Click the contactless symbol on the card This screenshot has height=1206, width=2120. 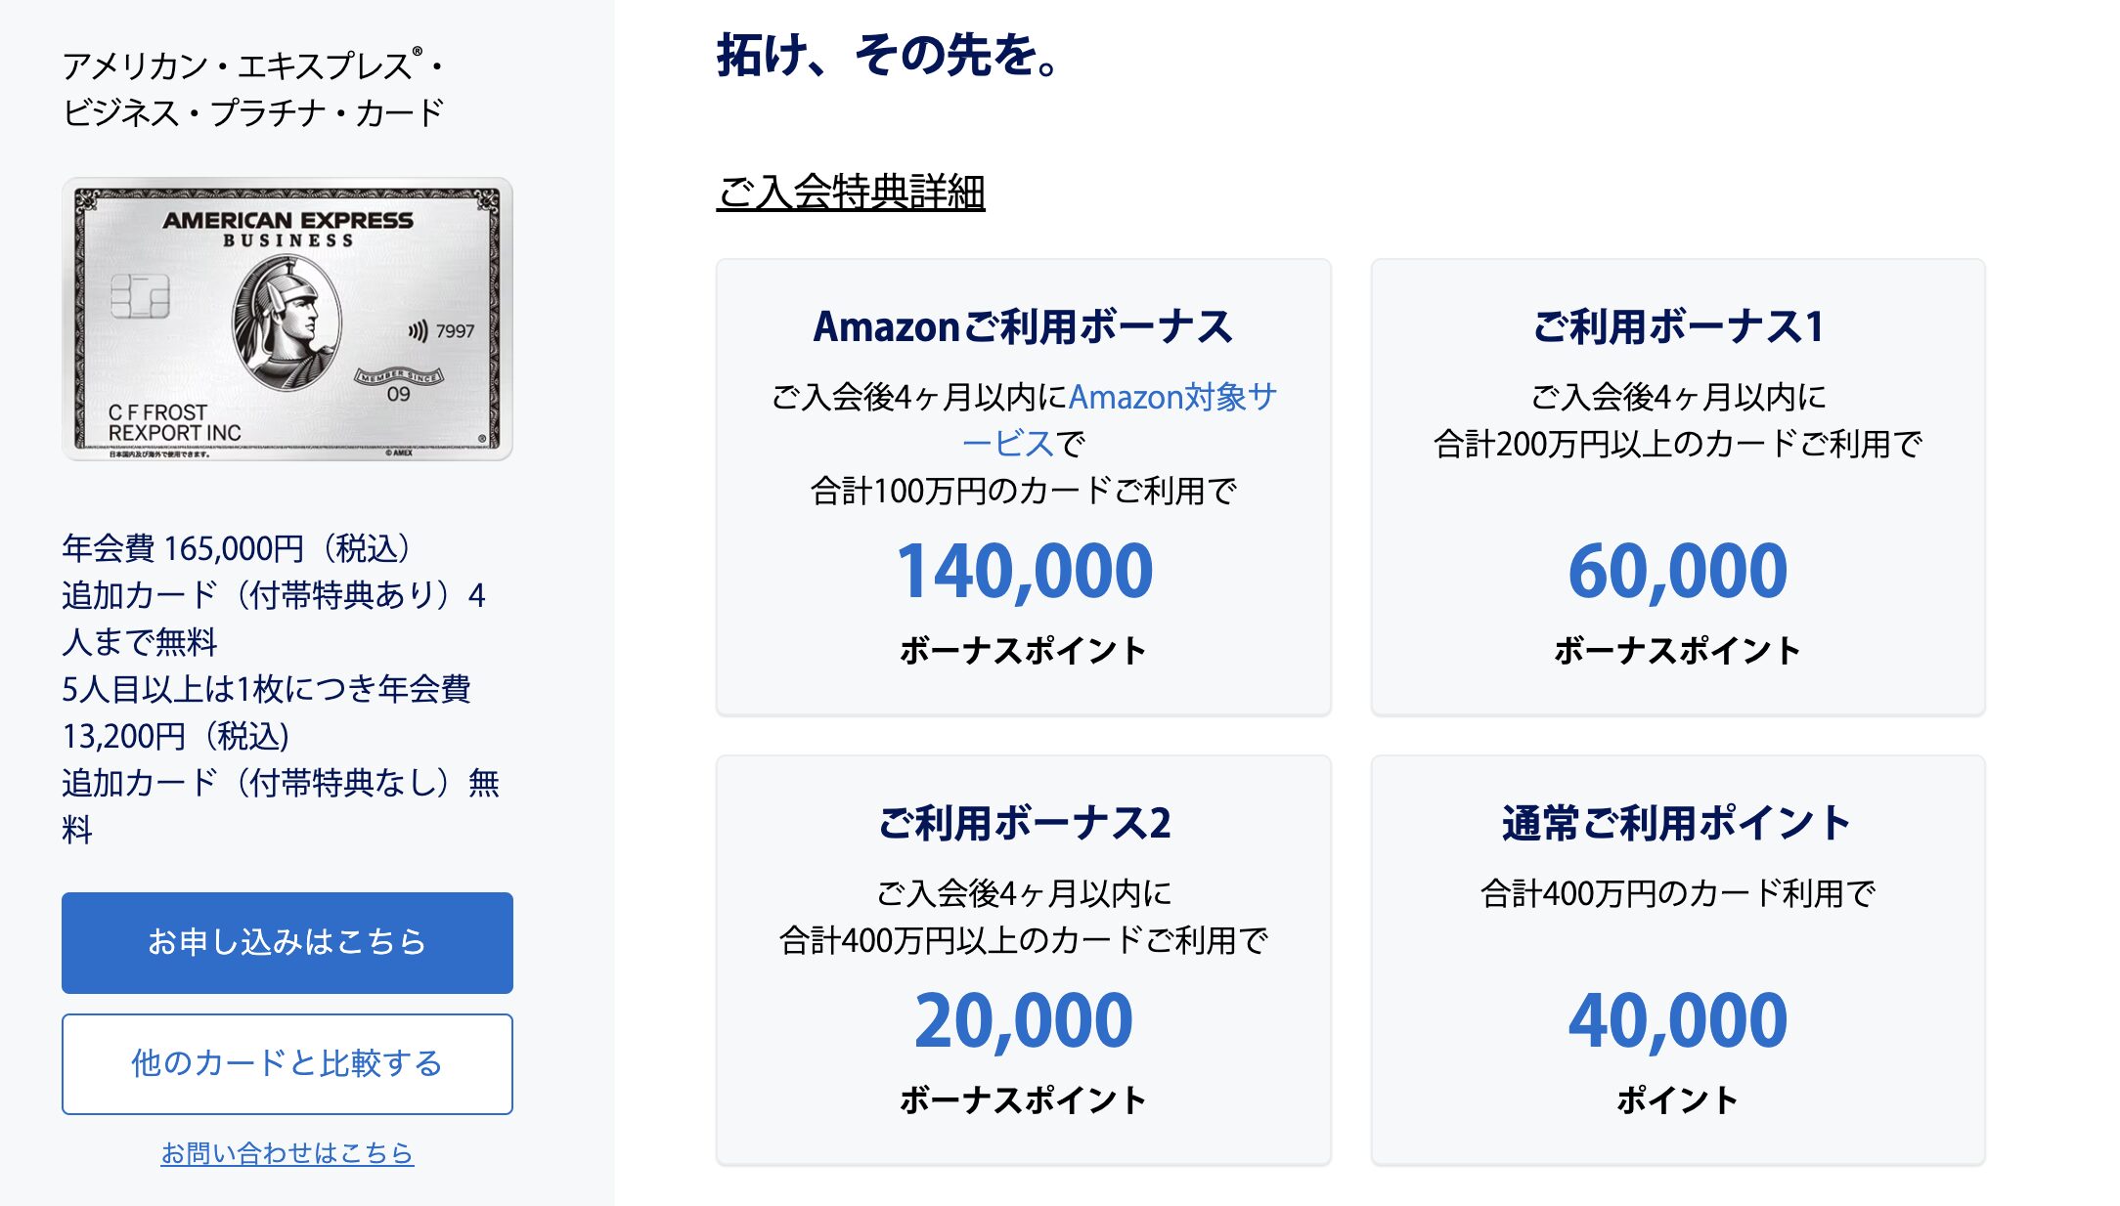pos(418,331)
